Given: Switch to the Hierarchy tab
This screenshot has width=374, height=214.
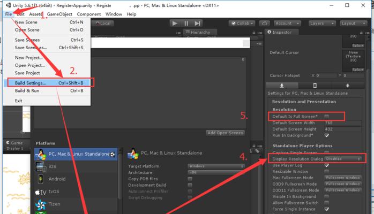Looking at the screenshot, I should (x=200, y=32).
